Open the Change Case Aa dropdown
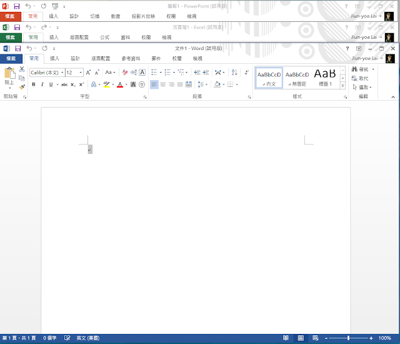This screenshot has height=344, width=400. click(x=110, y=73)
